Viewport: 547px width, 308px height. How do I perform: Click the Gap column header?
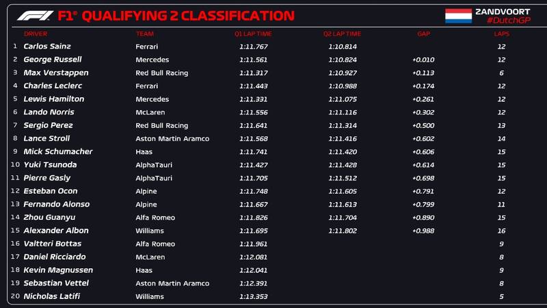tap(423, 34)
